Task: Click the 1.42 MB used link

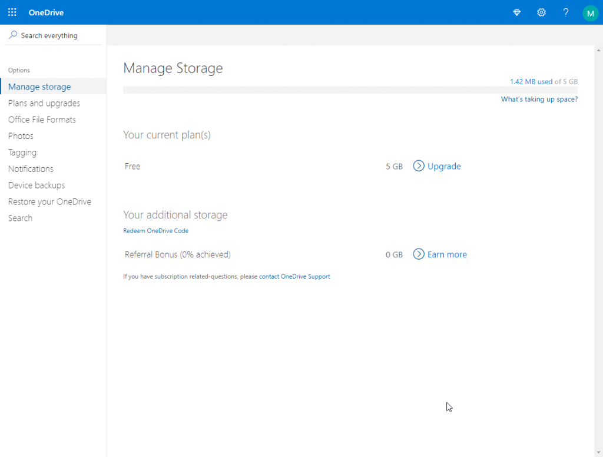Action: coord(531,81)
